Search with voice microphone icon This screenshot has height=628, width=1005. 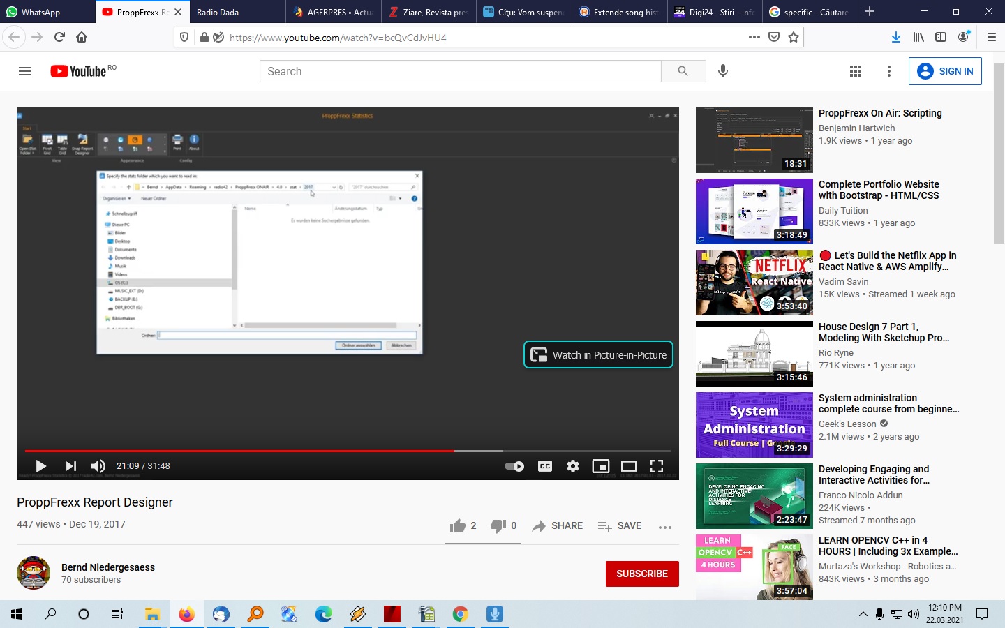pos(723,71)
